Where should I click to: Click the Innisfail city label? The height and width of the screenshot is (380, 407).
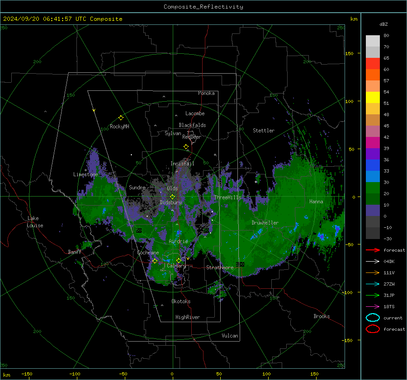click(182, 164)
